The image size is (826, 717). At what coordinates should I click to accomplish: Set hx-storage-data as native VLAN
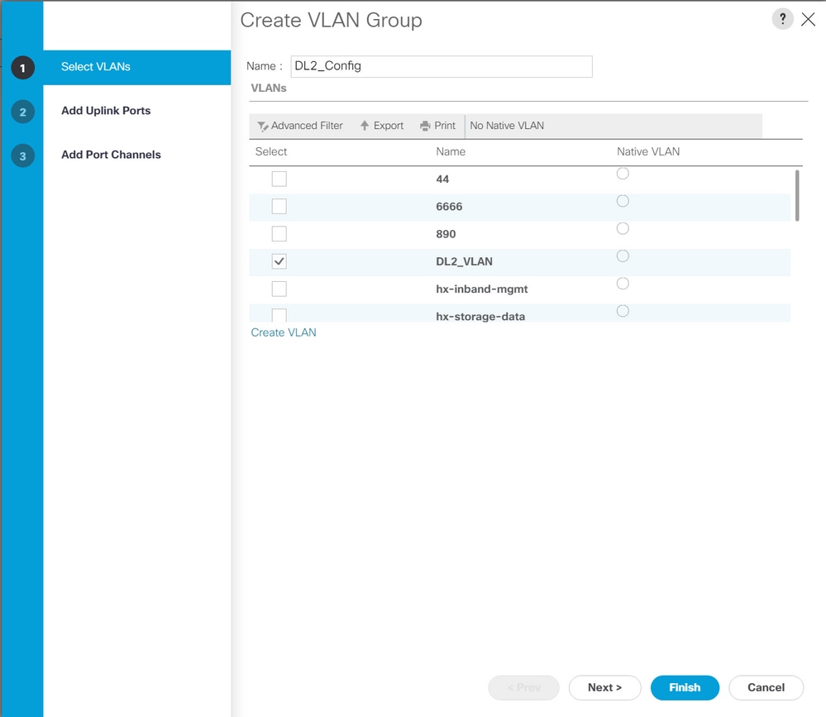(x=623, y=311)
